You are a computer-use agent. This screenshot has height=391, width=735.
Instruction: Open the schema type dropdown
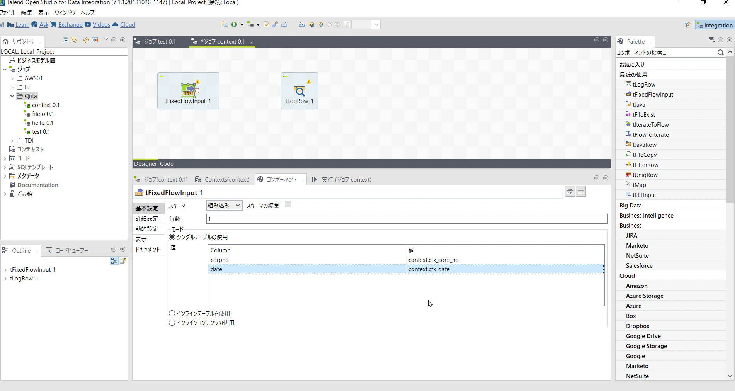pyautogui.click(x=224, y=206)
